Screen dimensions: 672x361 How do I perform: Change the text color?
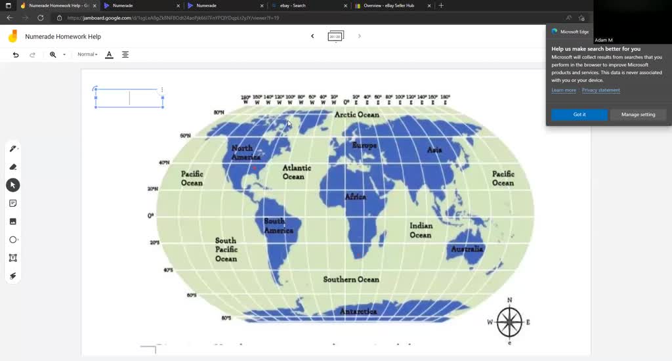(x=110, y=54)
